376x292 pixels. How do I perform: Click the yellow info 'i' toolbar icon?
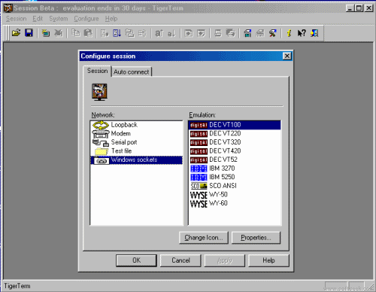[289, 33]
